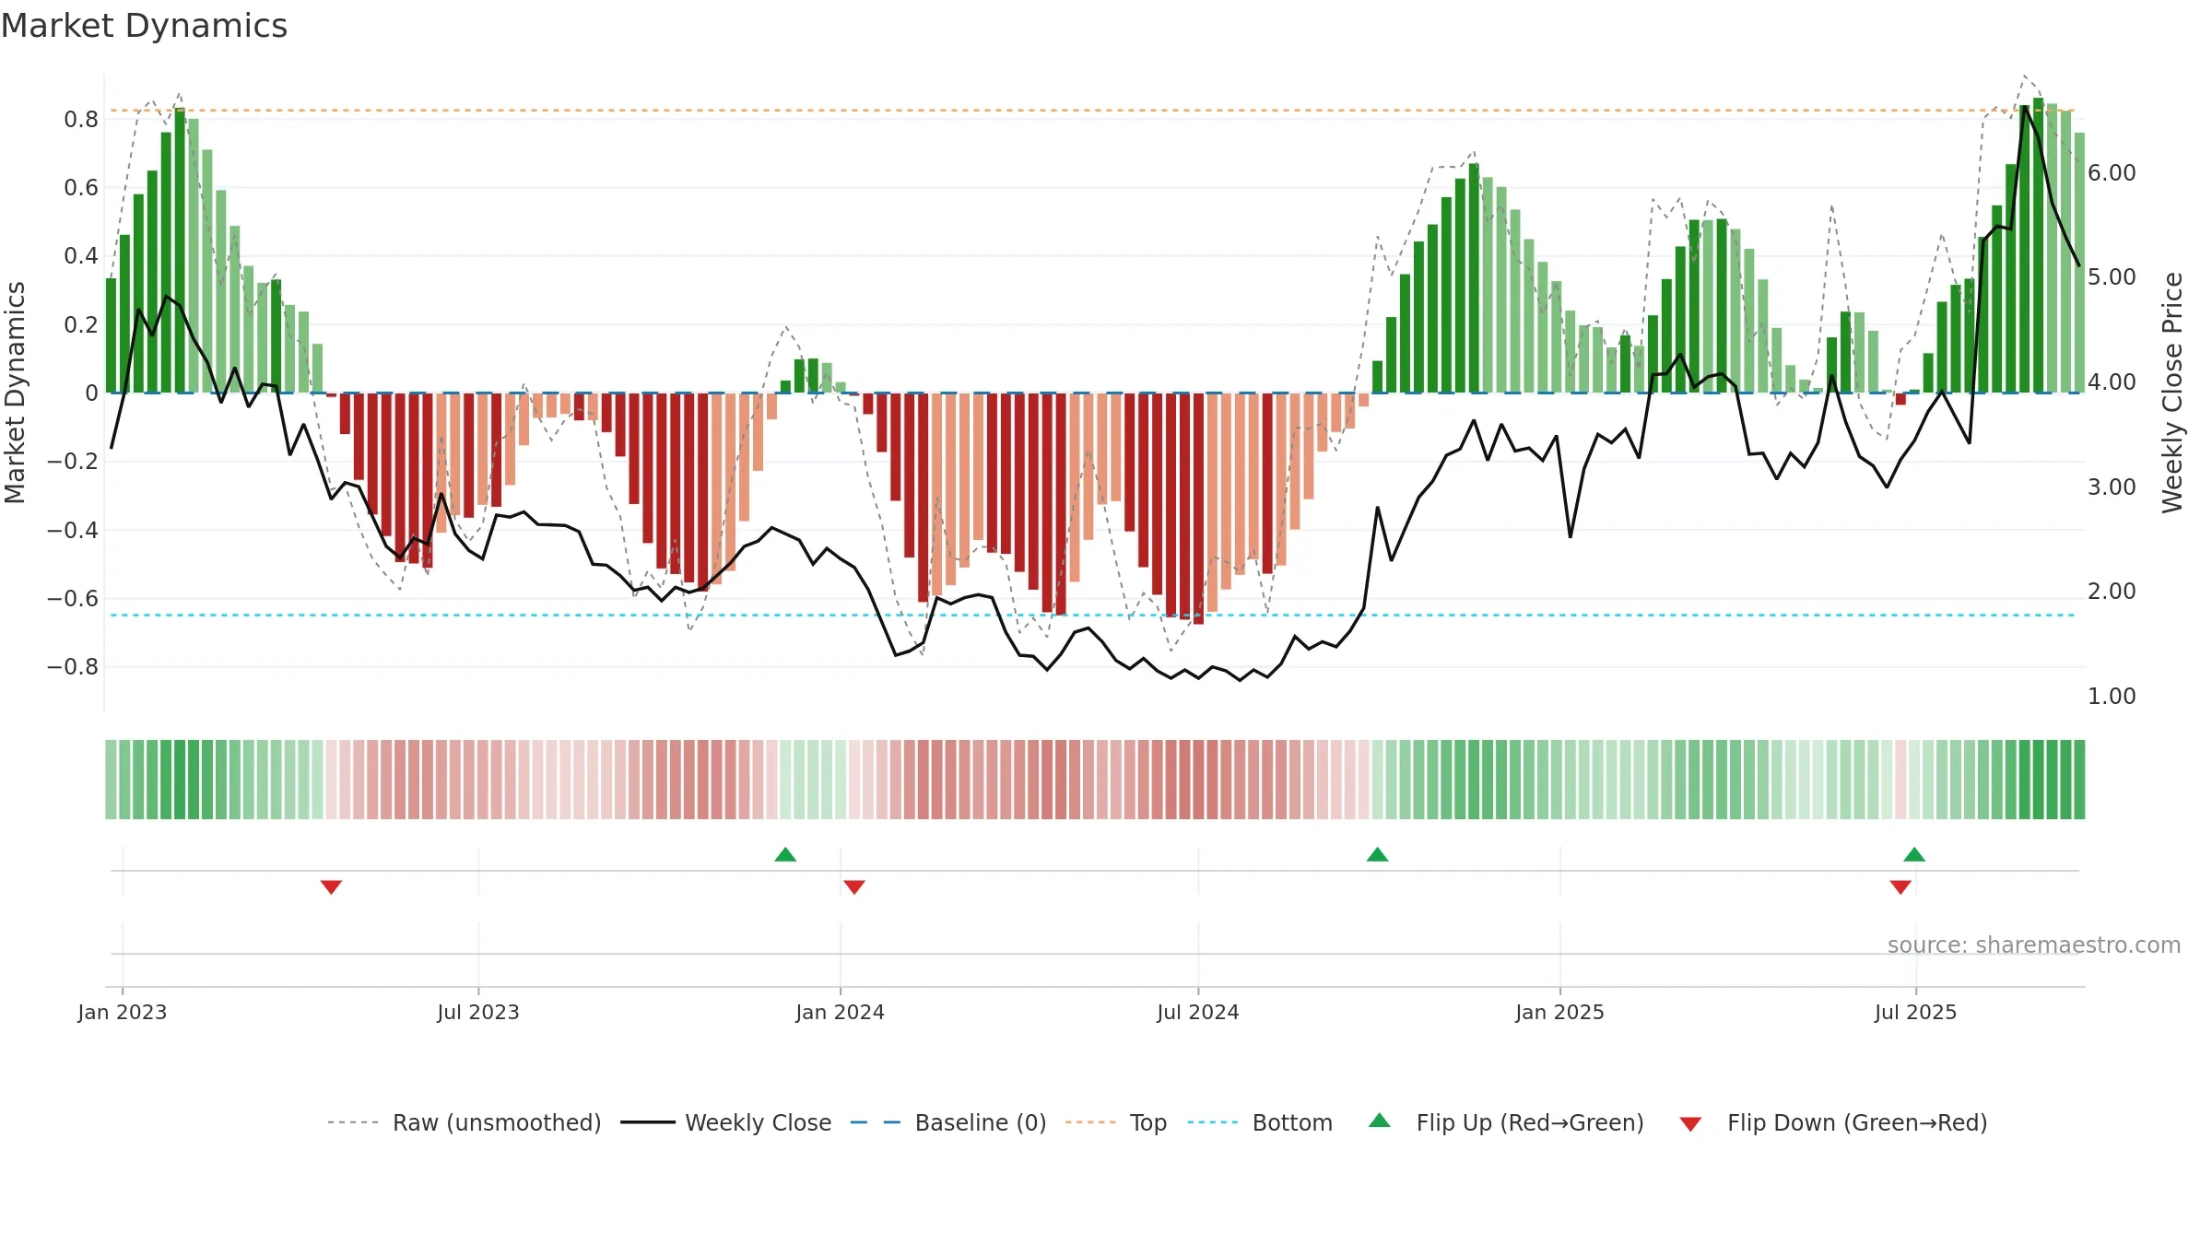Click the Top legend entry
The width and height of the screenshot is (2212, 1244).
pos(1116,1122)
